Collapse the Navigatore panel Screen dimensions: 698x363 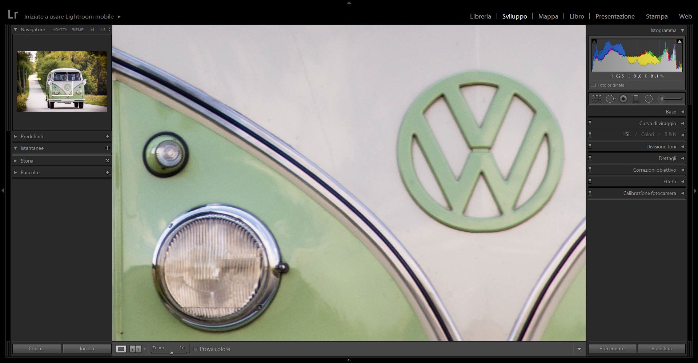[x=15, y=29]
